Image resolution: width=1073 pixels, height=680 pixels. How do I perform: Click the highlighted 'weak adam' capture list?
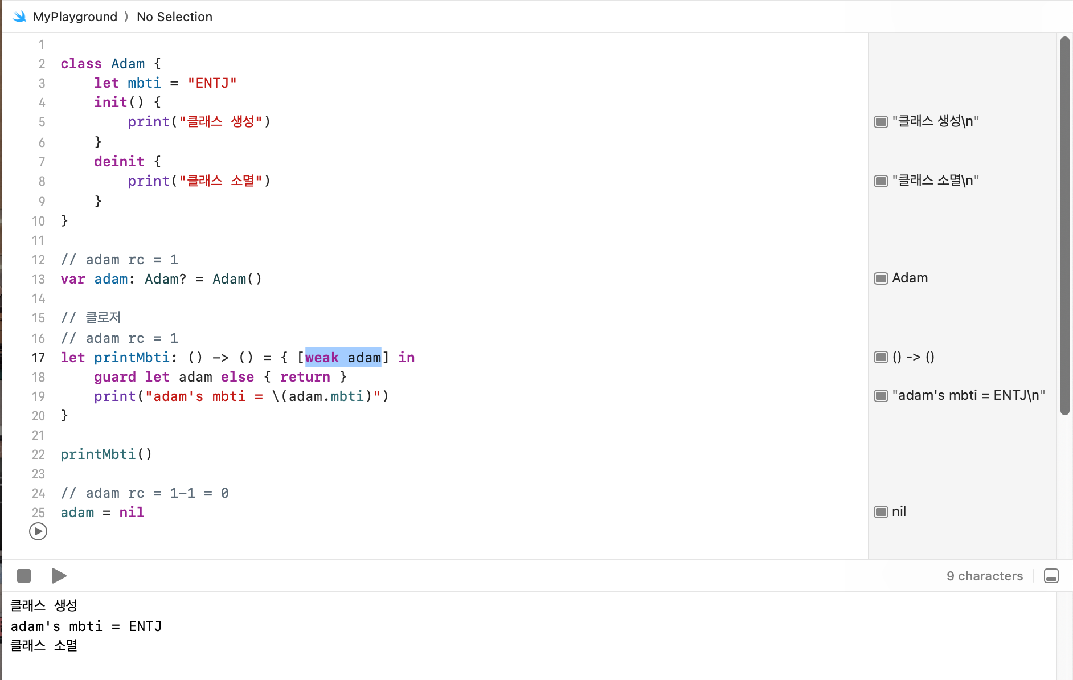coord(343,358)
